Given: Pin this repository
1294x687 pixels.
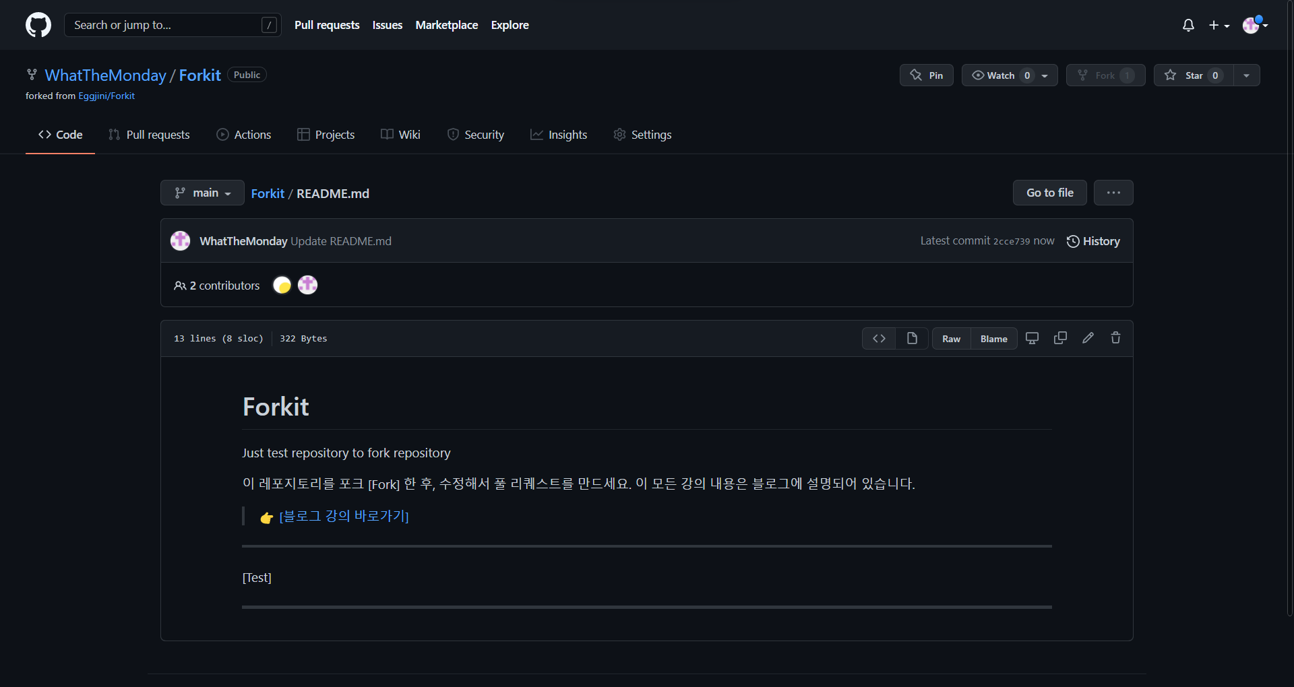Looking at the screenshot, I should 927,75.
